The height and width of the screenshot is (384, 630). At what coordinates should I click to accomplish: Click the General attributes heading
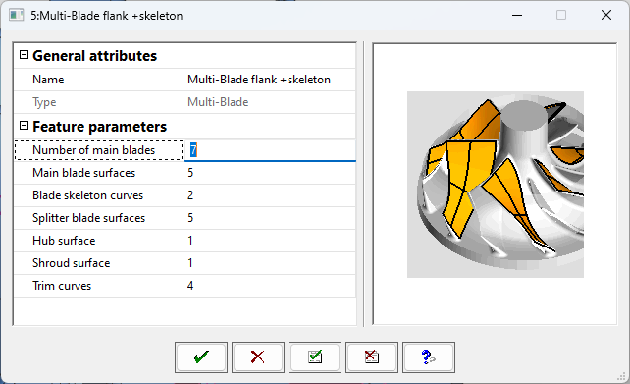pos(94,56)
